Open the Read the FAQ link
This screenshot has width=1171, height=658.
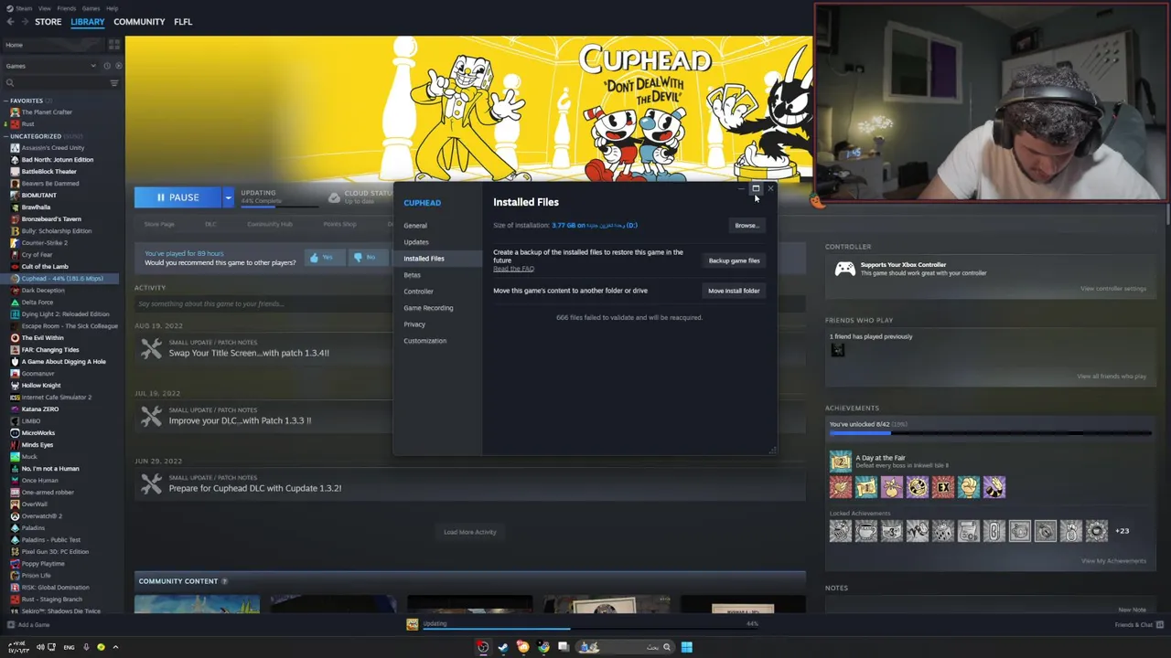coord(513,269)
